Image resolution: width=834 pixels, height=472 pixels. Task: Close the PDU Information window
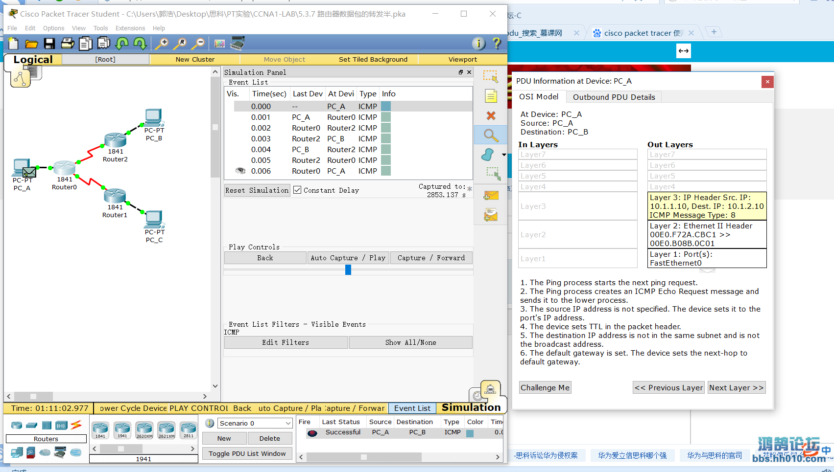click(767, 82)
